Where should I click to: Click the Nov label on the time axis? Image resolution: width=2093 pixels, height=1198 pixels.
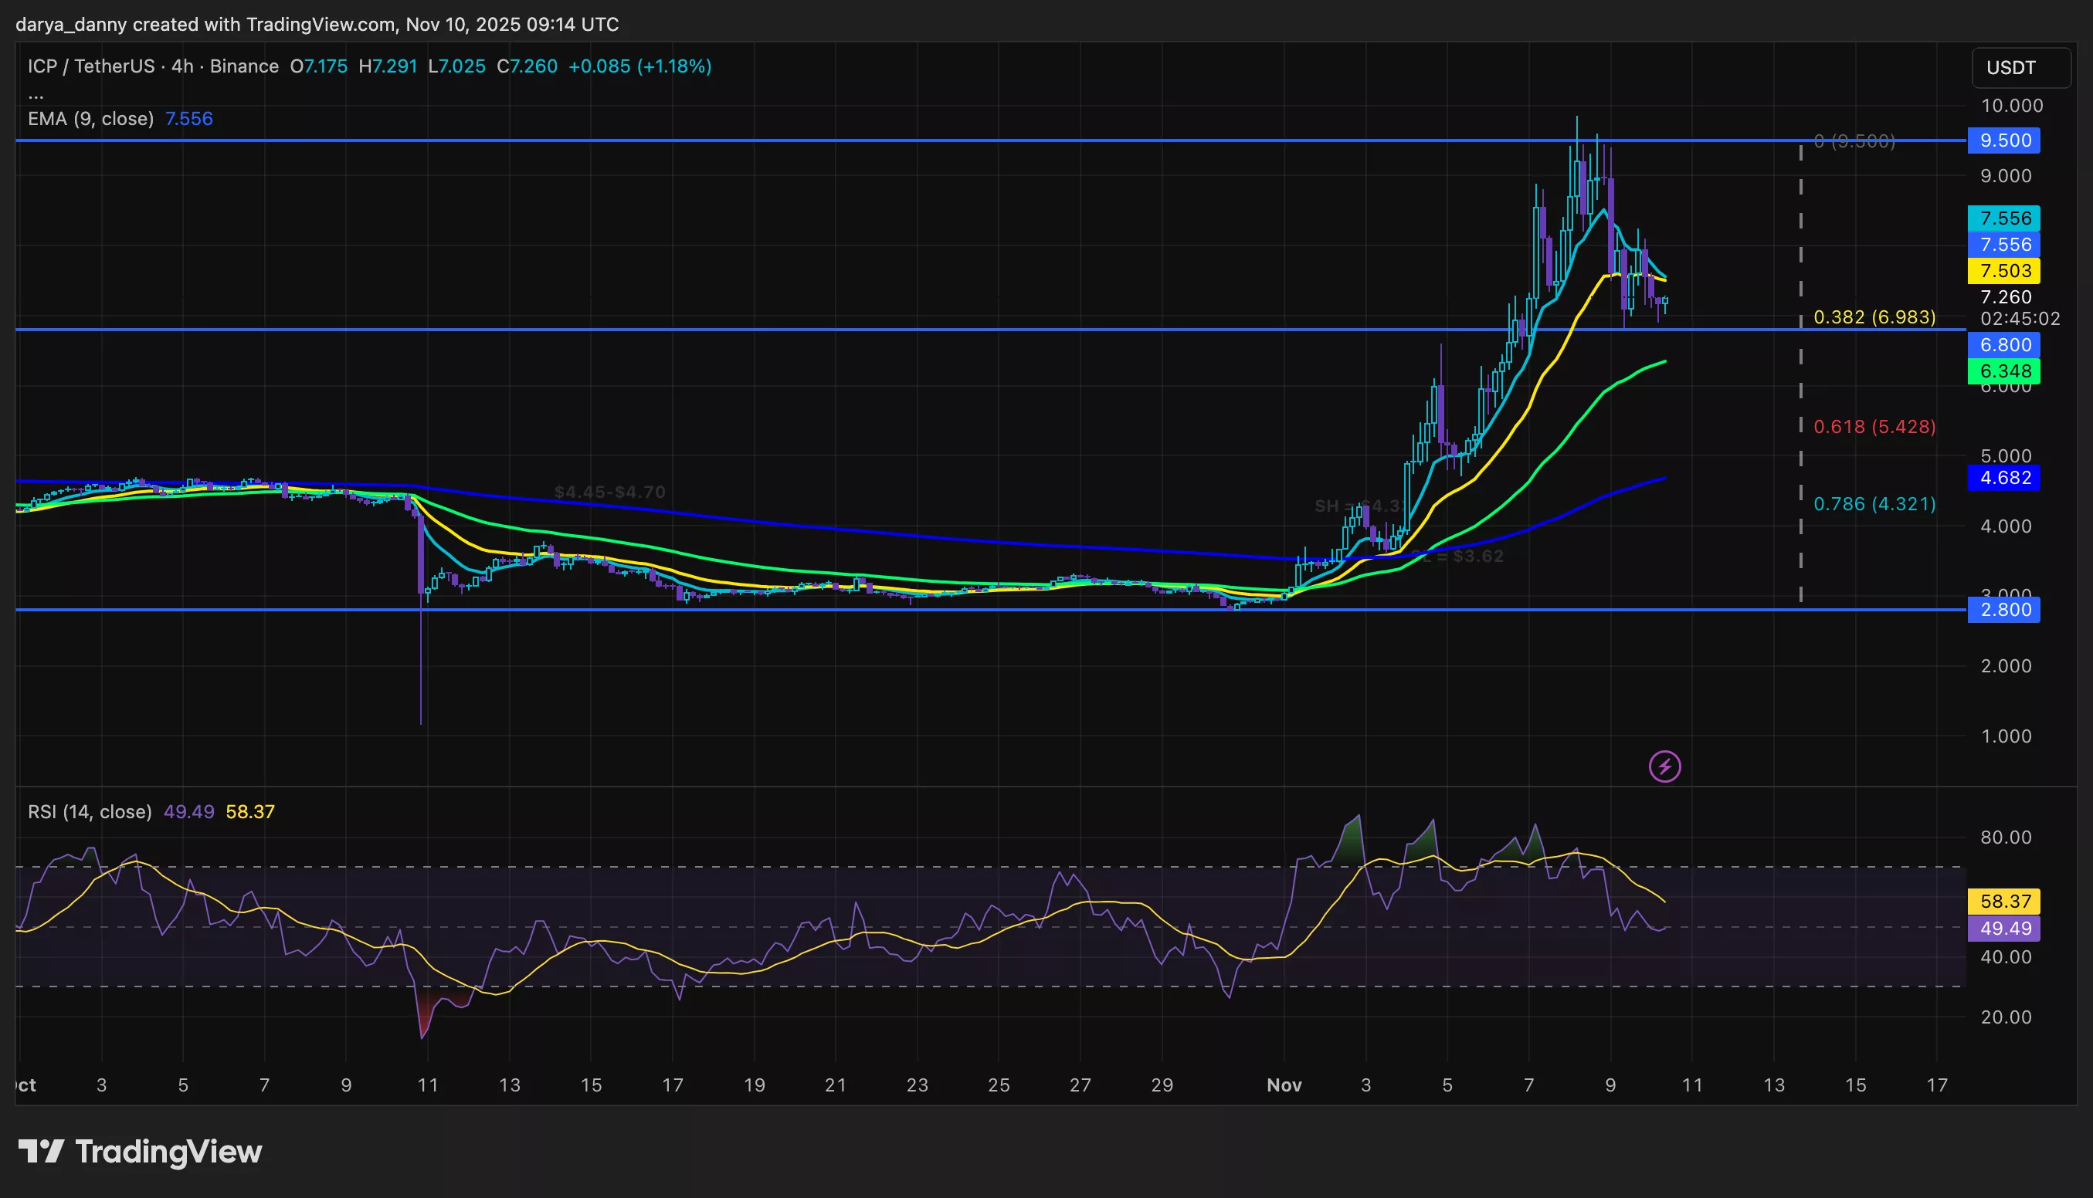point(1285,1085)
